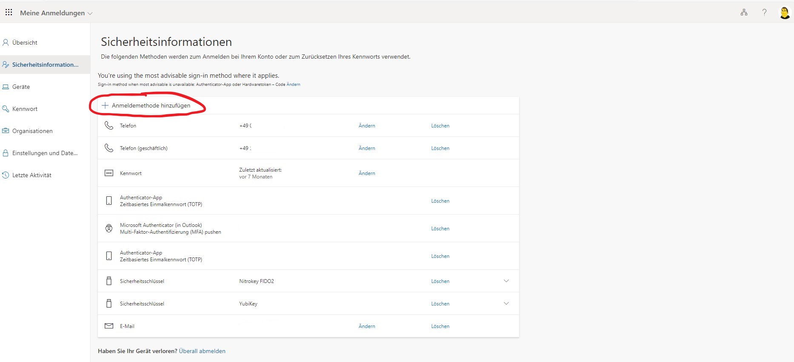The image size is (794, 362).
Task: Open the help question mark icon
Action: [764, 12]
